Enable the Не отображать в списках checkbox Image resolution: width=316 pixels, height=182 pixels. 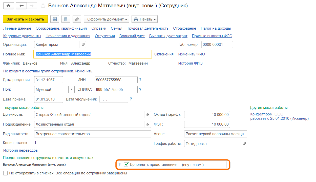click(x=5, y=173)
